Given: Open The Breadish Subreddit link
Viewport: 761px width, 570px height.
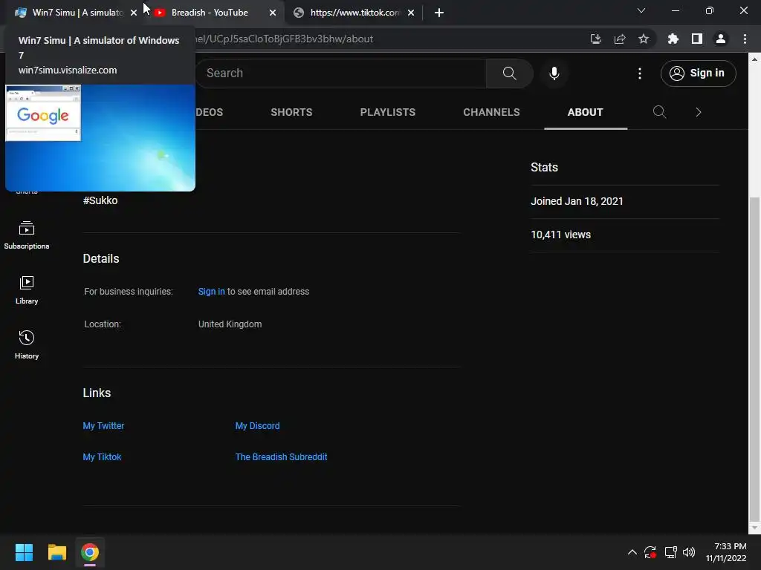Looking at the screenshot, I should (281, 456).
